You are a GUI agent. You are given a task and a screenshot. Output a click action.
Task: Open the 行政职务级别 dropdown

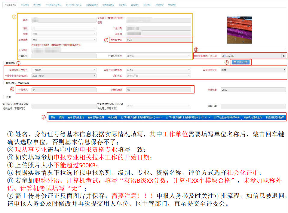(x=158, y=56)
